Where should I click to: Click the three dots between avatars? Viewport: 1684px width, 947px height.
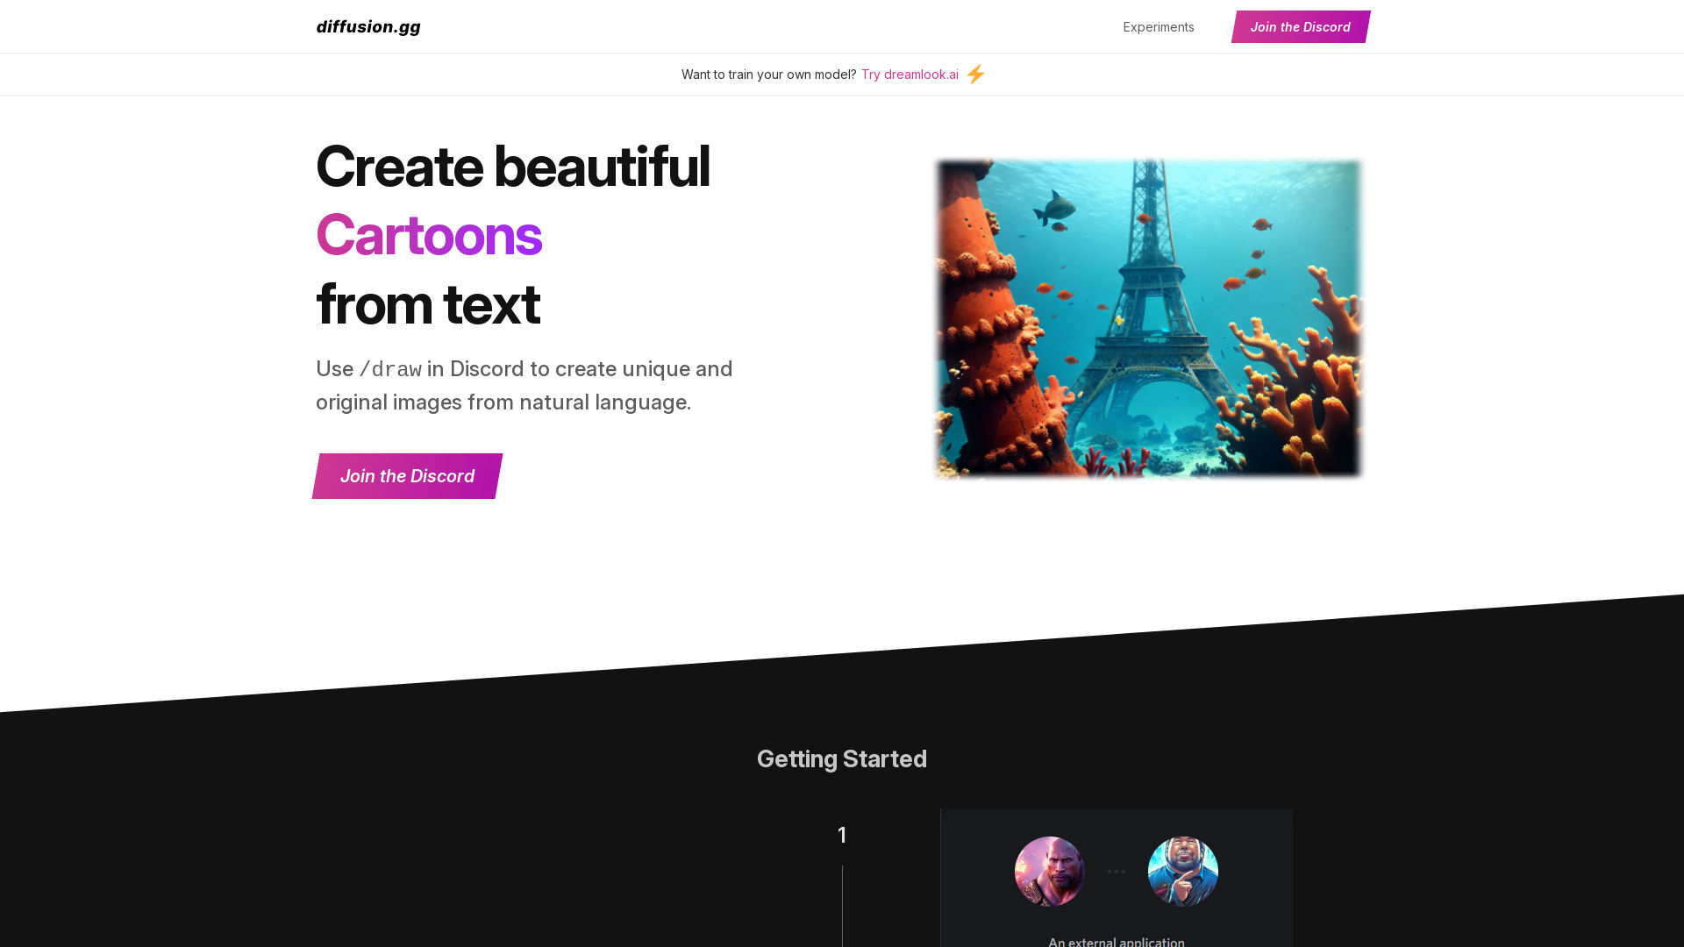[1117, 872]
